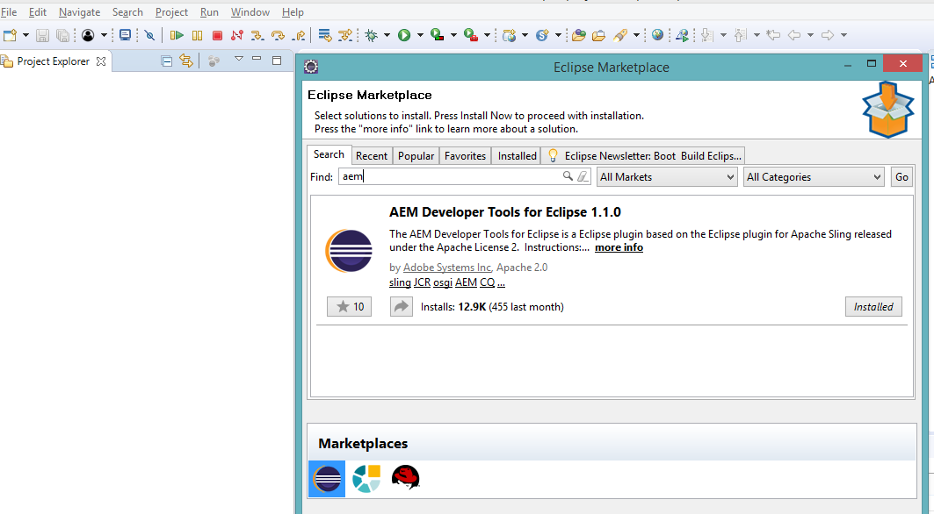Open the more info link for AEM tools
The width and height of the screenshot is (934, 514).
coord(619,247)
